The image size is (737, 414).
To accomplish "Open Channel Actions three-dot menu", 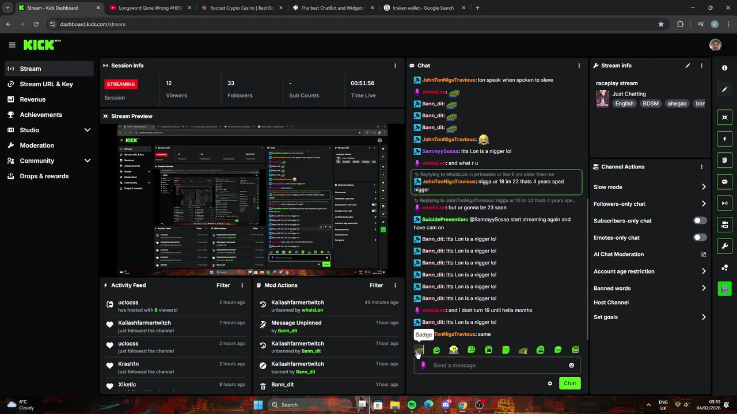I will tap(701, 167).
